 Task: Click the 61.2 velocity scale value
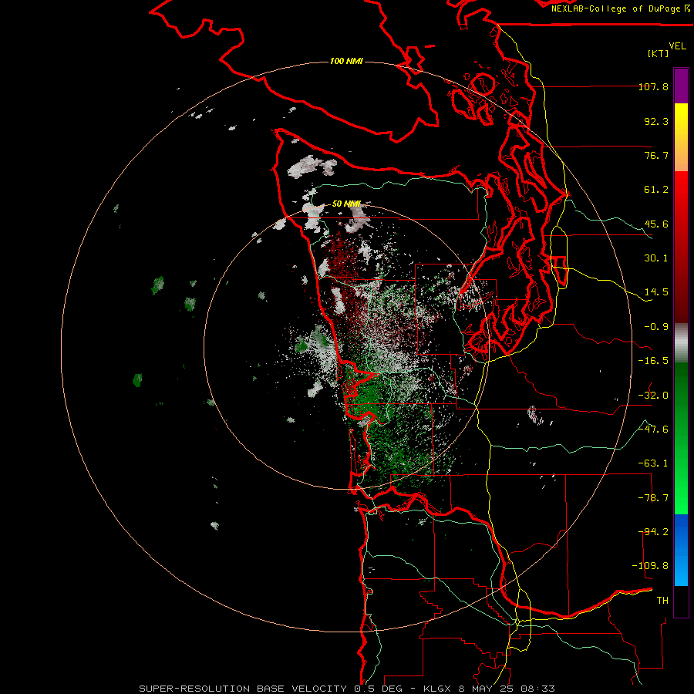coord(656,190)
